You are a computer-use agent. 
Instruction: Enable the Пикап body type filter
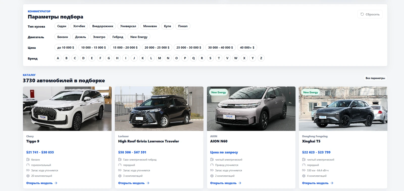(x=183, y=26)
